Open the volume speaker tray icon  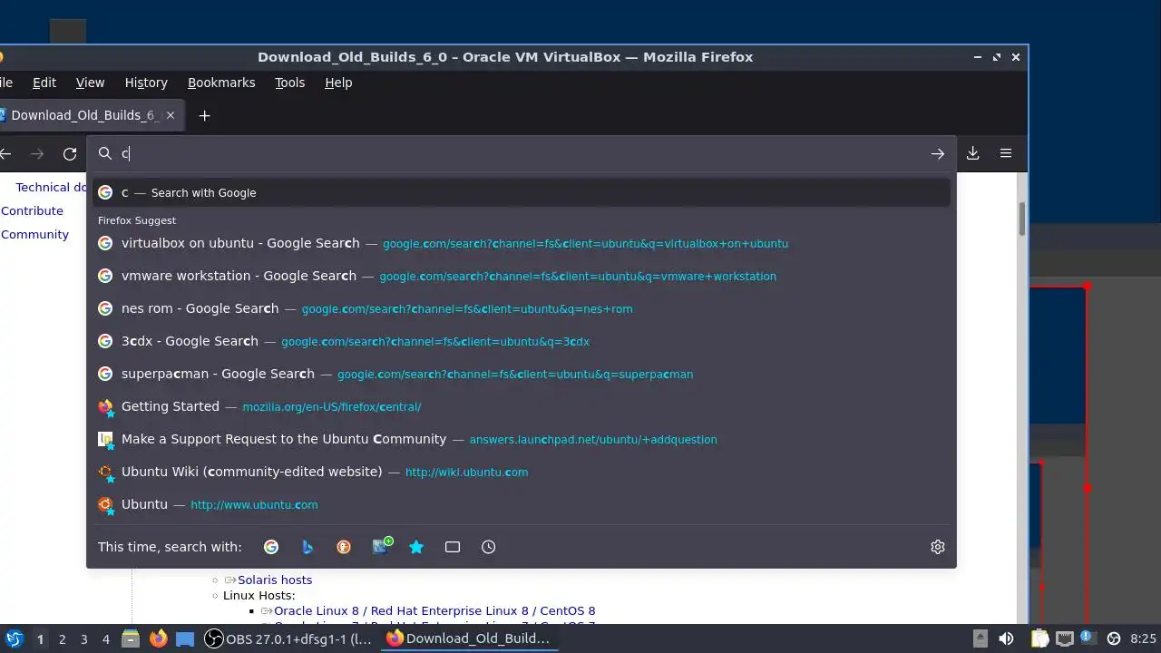coord(1006,638)
